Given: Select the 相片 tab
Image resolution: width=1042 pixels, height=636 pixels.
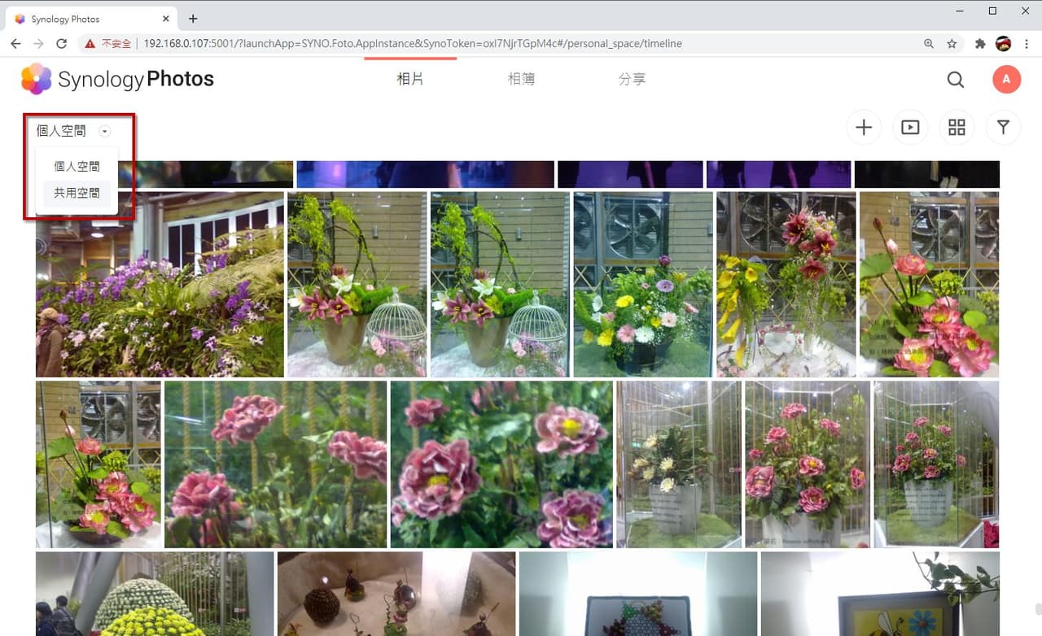Looking at the screenshot, I should point(410,79).
